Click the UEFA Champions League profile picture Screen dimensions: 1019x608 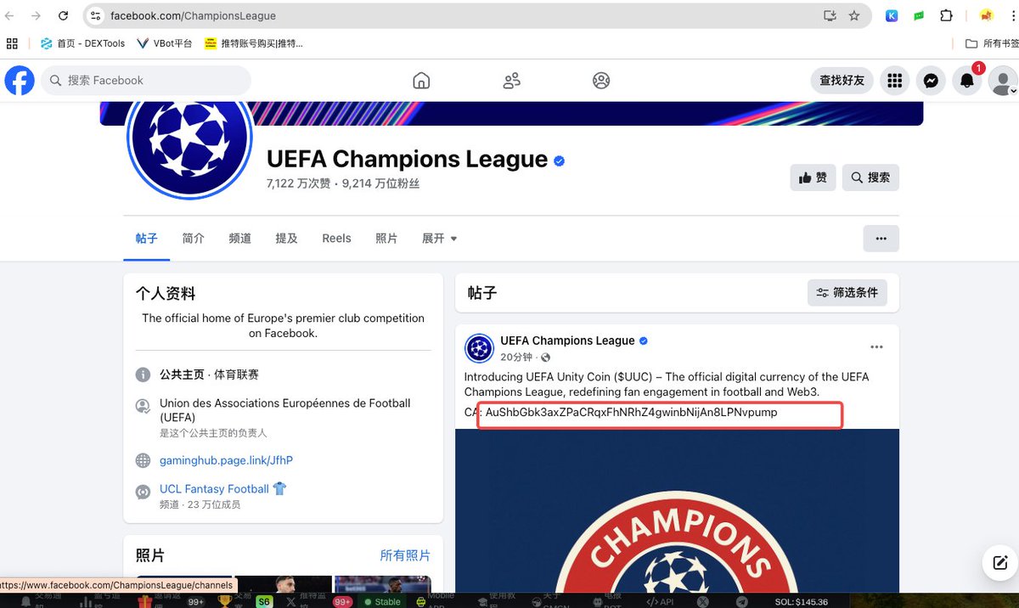[189, 138]
